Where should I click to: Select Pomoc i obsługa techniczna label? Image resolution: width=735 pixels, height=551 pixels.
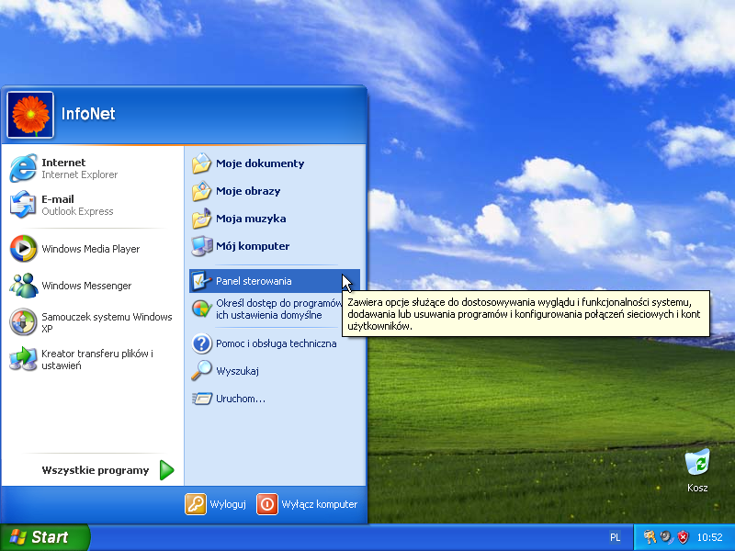pyautogui.click(x=277, y=343)
